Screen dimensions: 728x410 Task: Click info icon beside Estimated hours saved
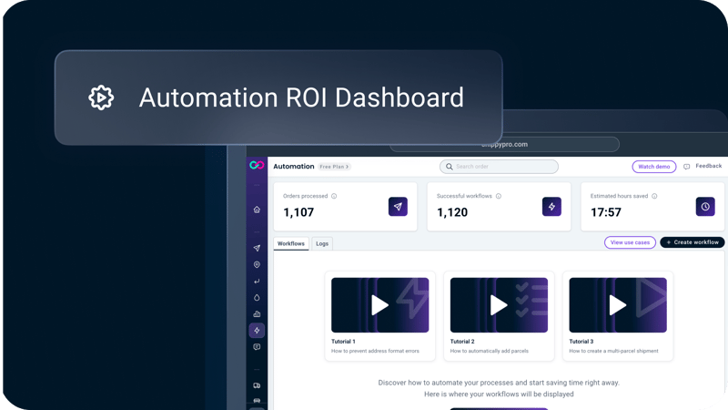654,196
